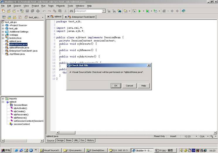Screen dimensions: 218x153
Task: Open the Team menu
Action: click(x=51, y=6)
